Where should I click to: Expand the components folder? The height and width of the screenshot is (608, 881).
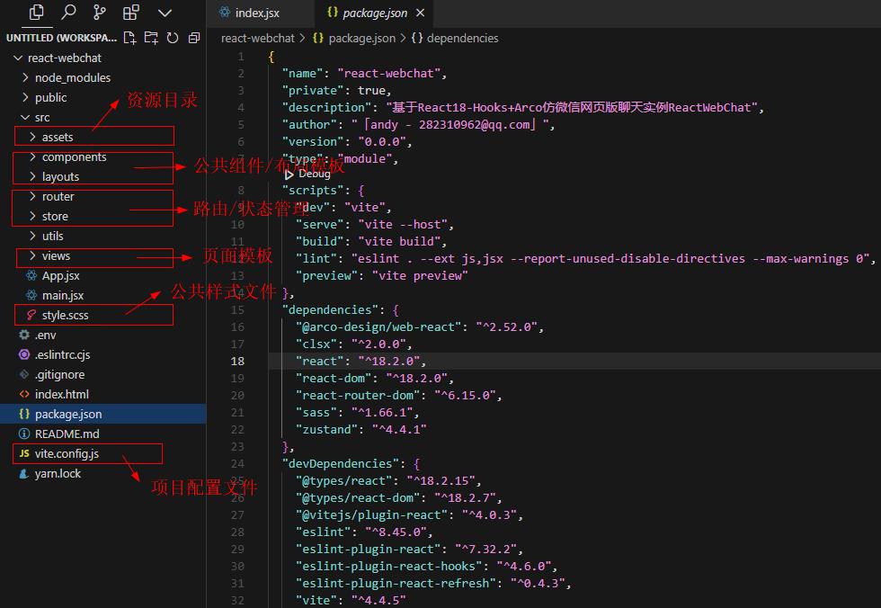point(74,156)
